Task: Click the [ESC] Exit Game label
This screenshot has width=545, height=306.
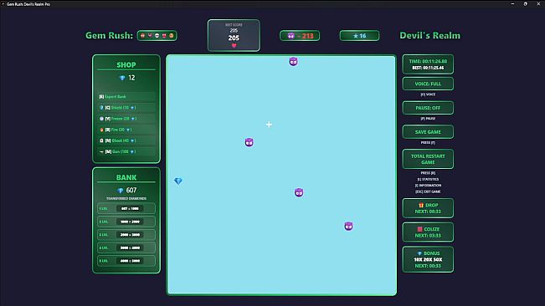Action: point(428,191)
